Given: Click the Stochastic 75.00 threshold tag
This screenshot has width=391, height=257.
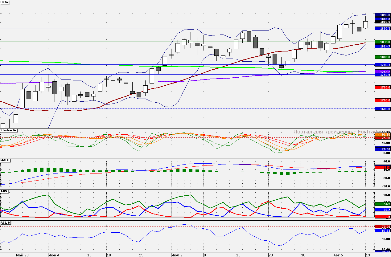Looking at the screenshot, I should point(382,138).
